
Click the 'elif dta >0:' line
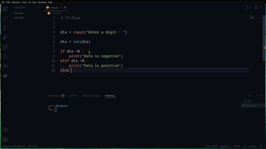[x=73, y=61]
